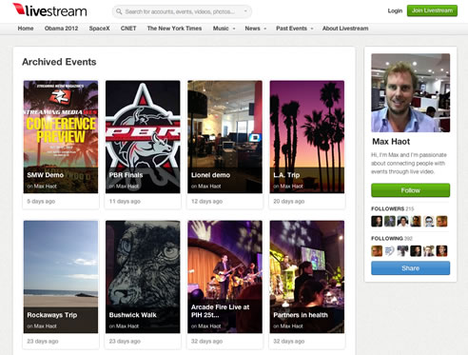Screen dimensions: 468x355
Task: Click the FOLLOWERS 215 heading
Action: click(393, 208)
